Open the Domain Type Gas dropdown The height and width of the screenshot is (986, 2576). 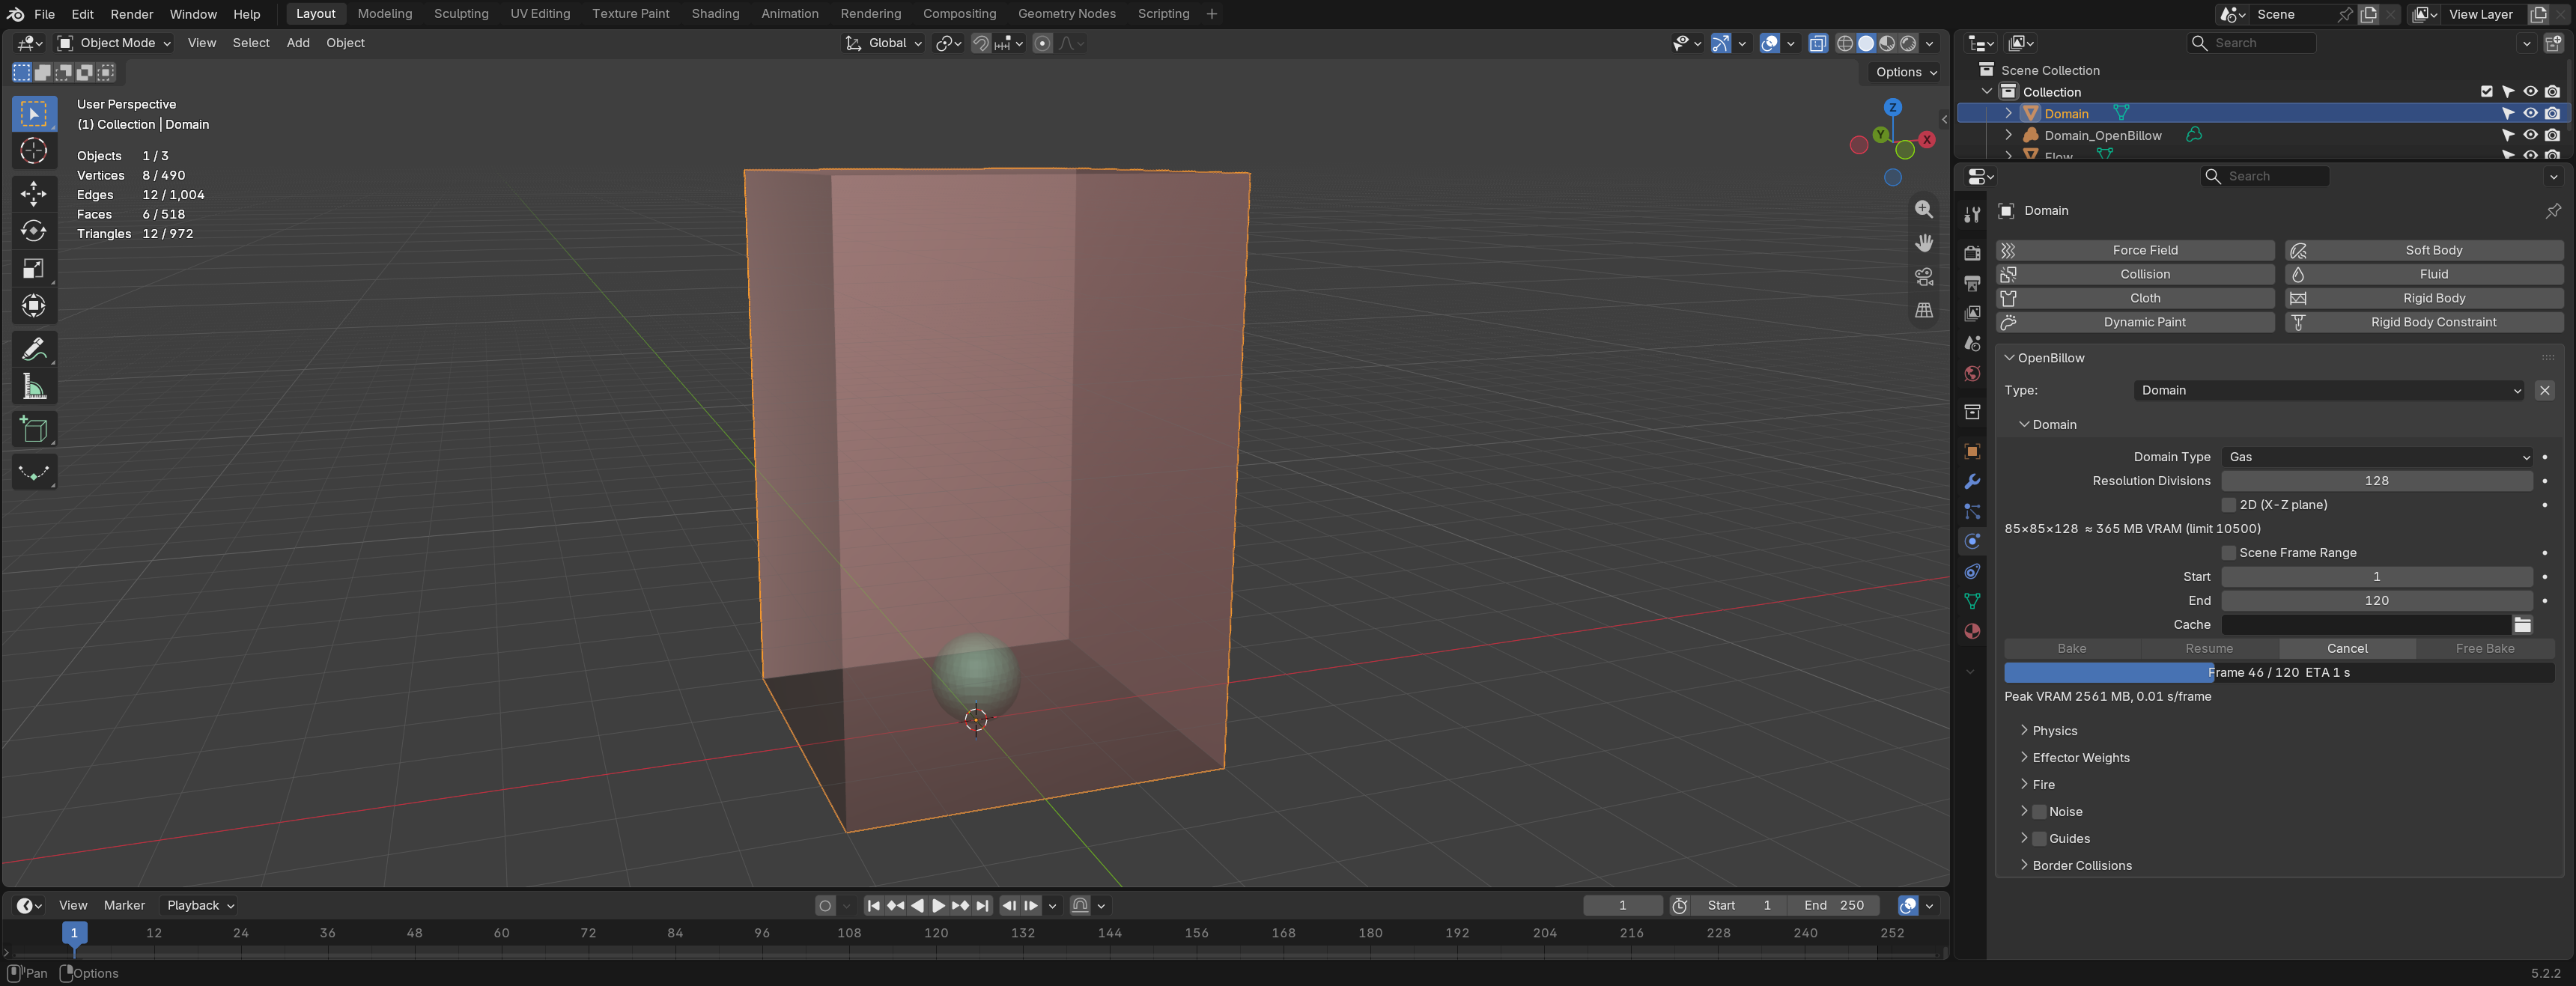pyautogui.click(x=2376, y=457)
